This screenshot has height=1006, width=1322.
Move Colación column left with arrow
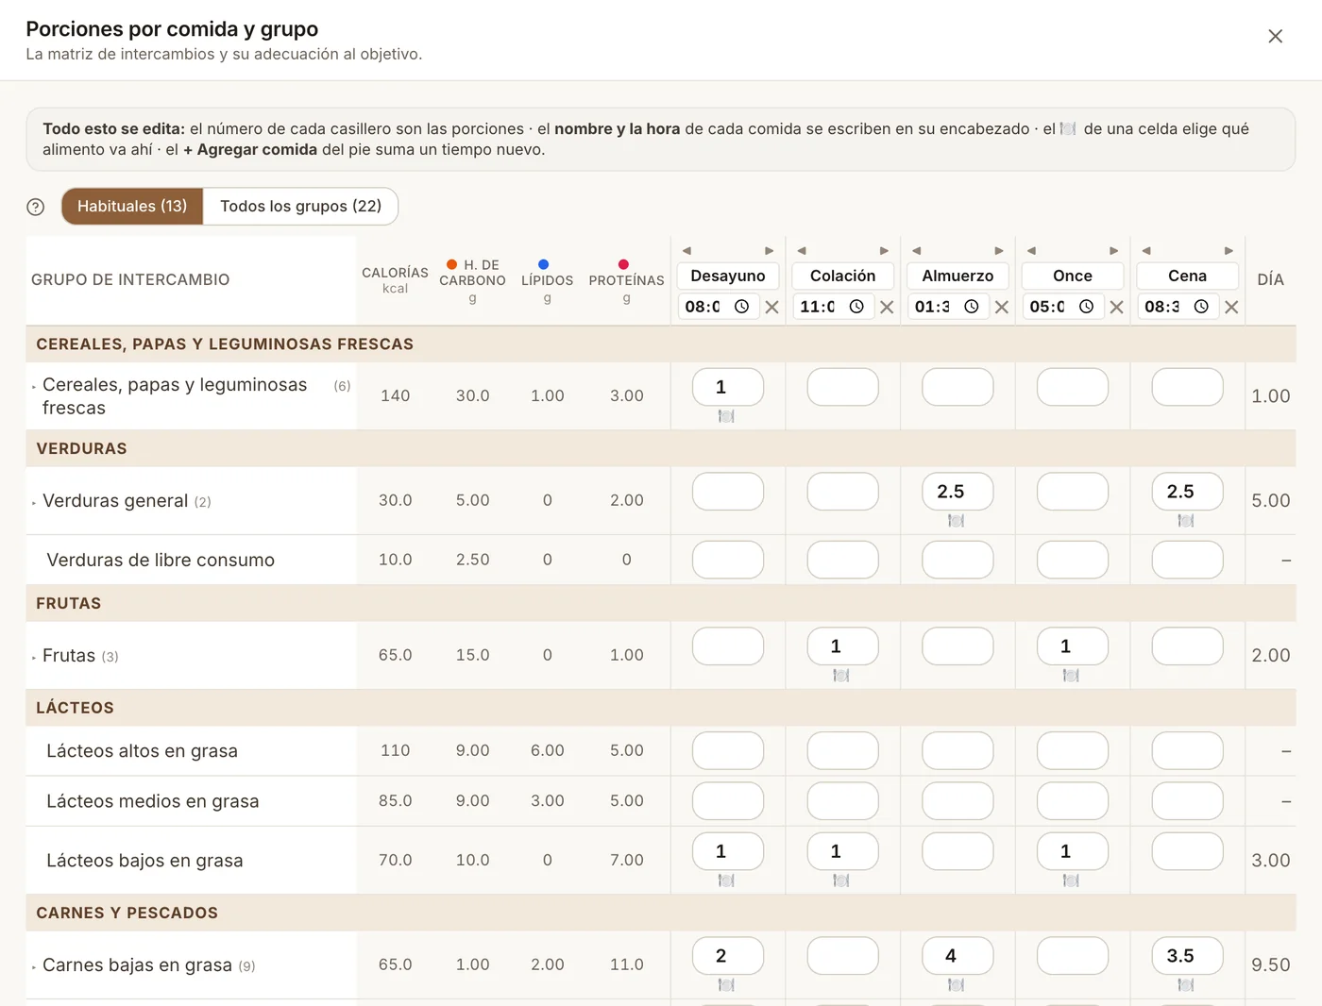[x=802, y=251]
